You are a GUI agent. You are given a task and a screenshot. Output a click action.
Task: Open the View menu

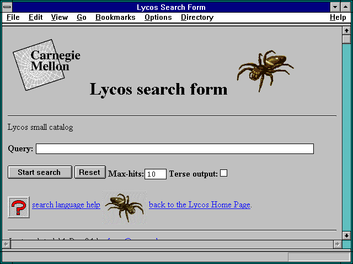(60, 18)
